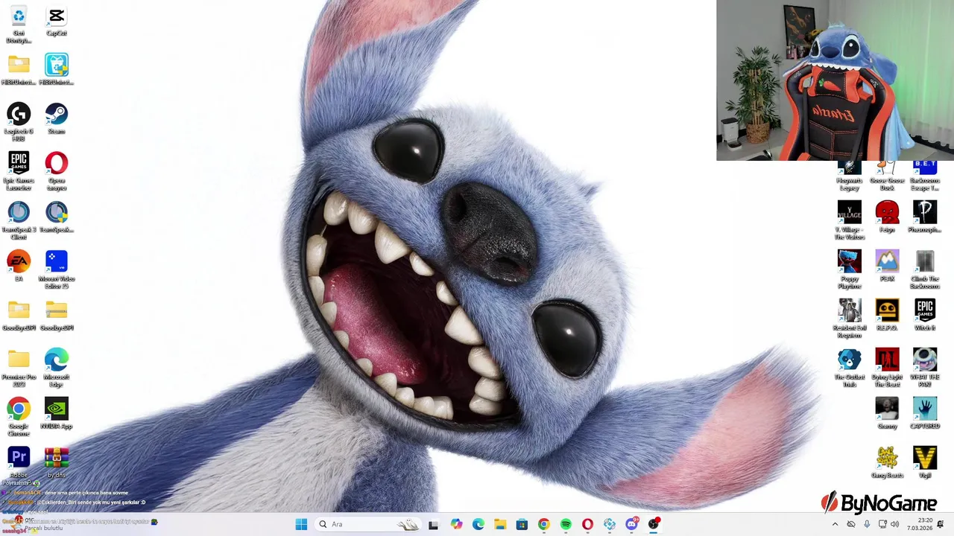
Task: Select the Resident Evil Requiem shortcut
Action: (x=850, y=319)
